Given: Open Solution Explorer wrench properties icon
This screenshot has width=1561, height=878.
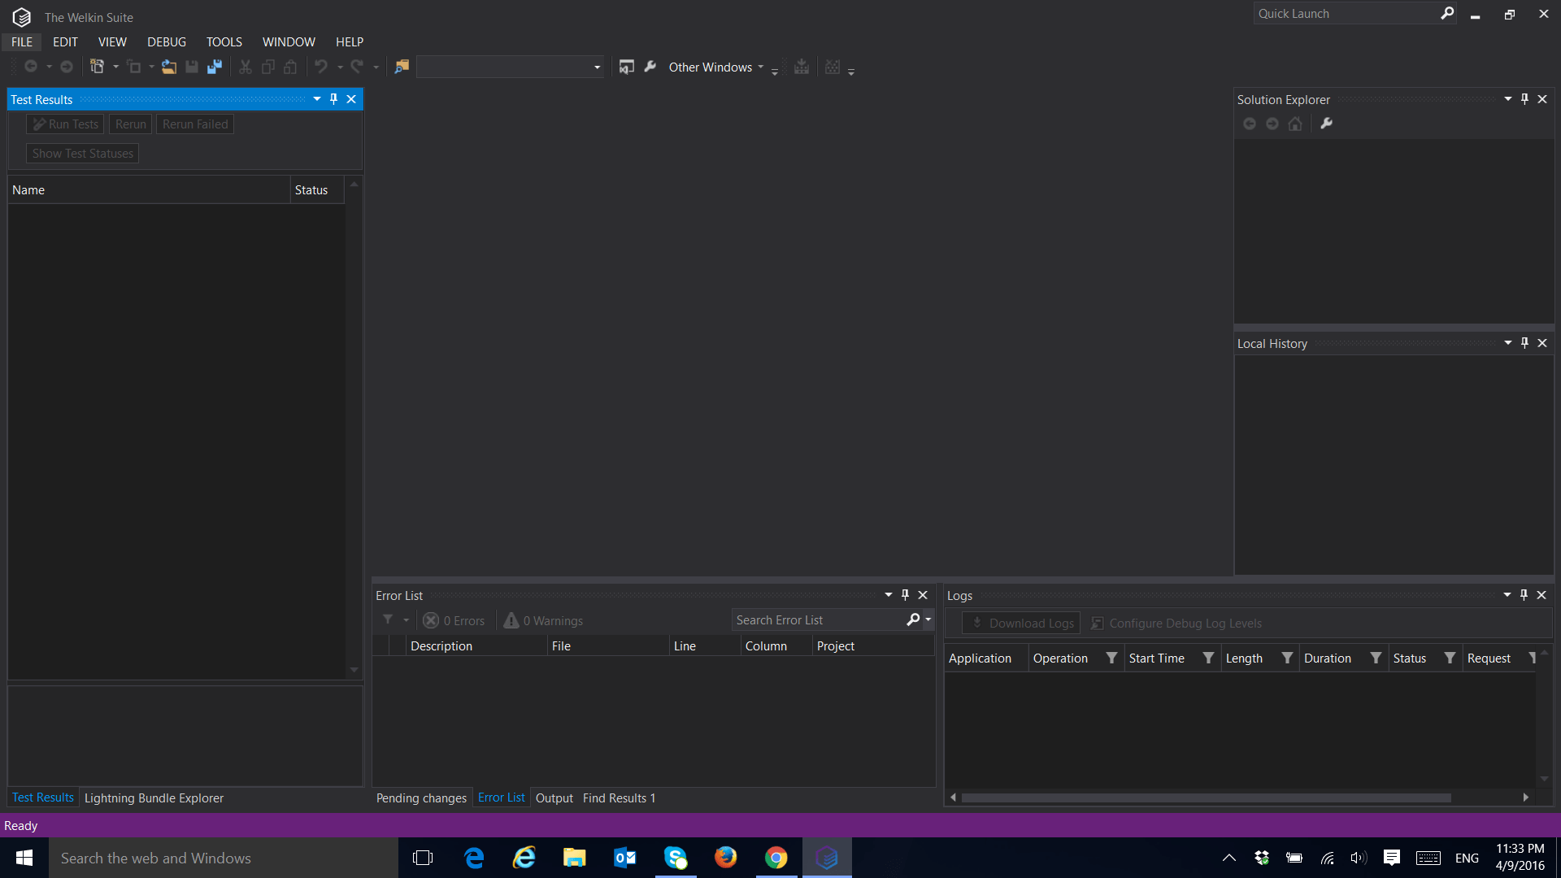Looking at the screenshot, I should pyautogui.click(x=1326, y=124).
